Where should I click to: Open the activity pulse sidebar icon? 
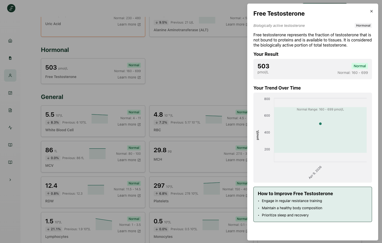point(10,128)
